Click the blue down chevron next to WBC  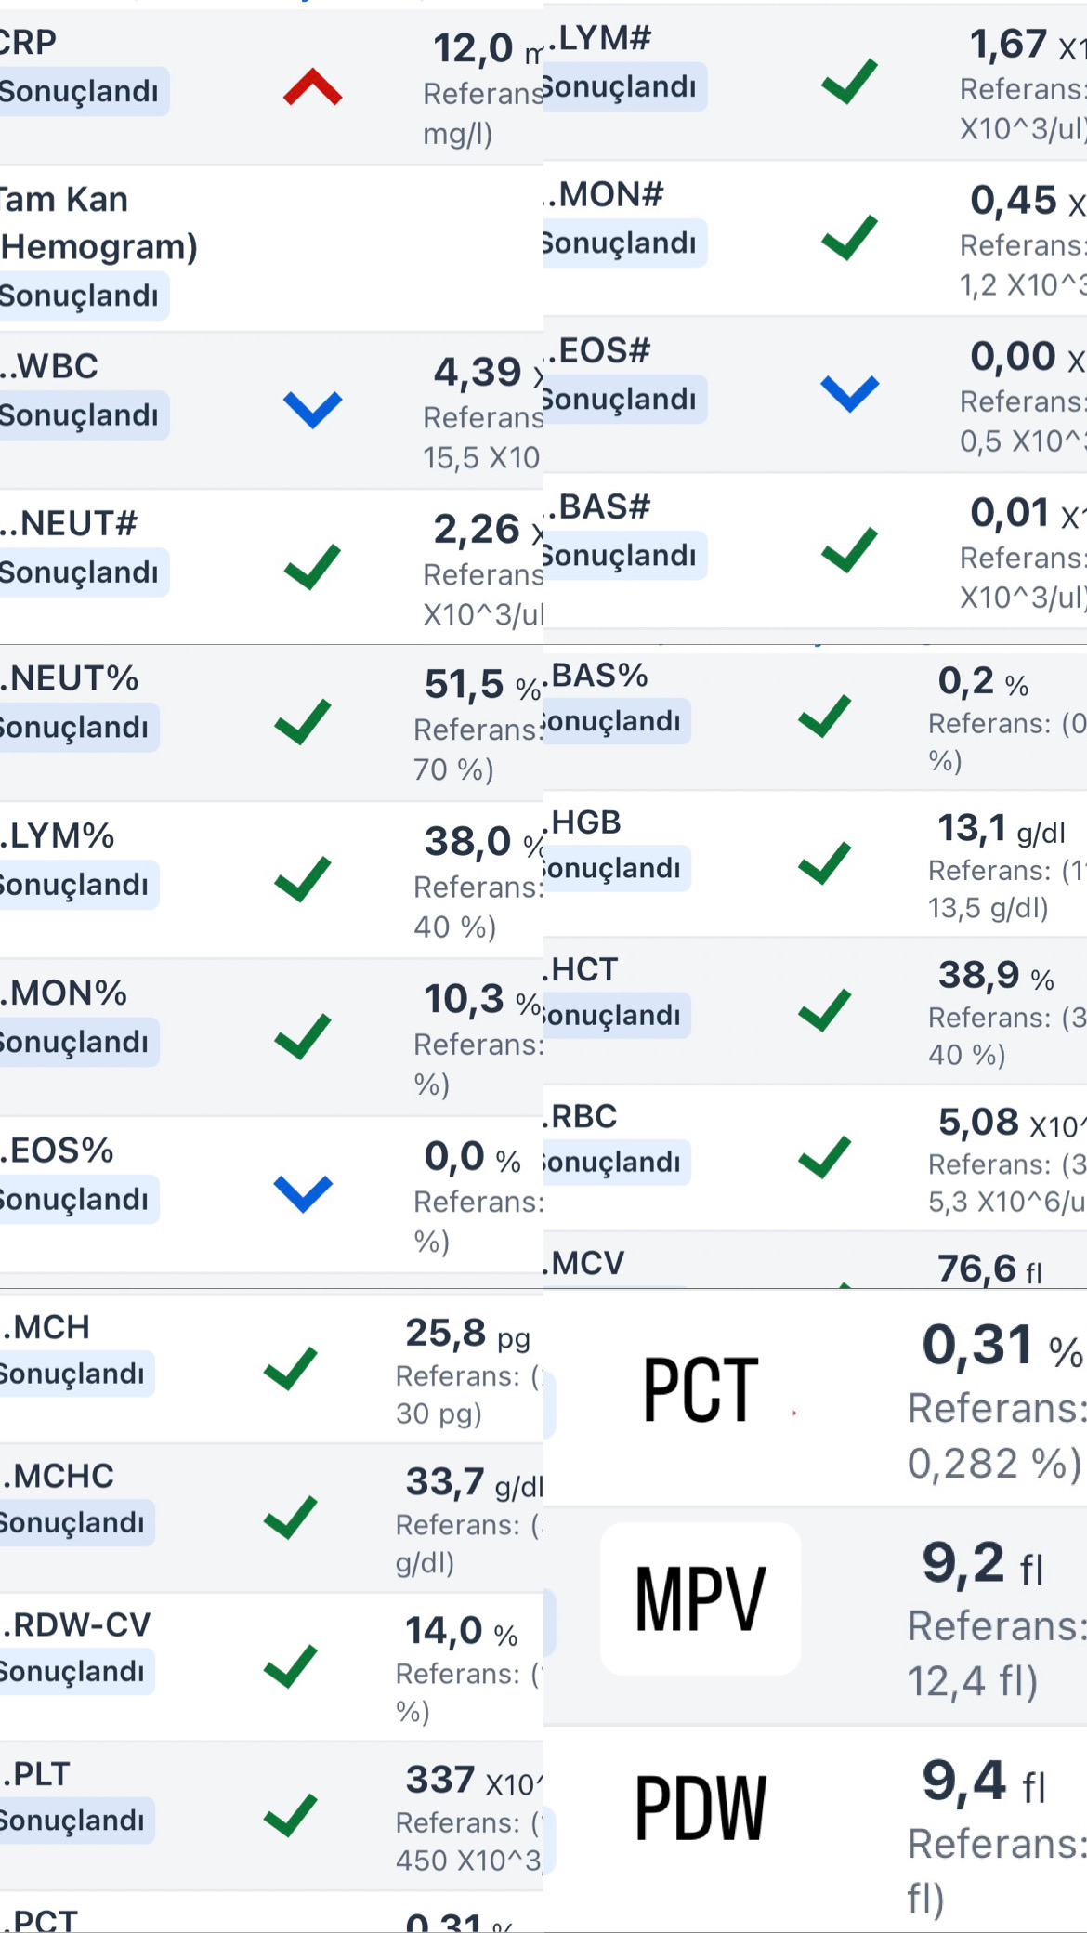tap(313, 410)
